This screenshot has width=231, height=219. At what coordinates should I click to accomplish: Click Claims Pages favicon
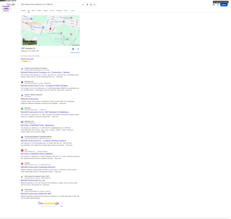(x=22, y=190)
